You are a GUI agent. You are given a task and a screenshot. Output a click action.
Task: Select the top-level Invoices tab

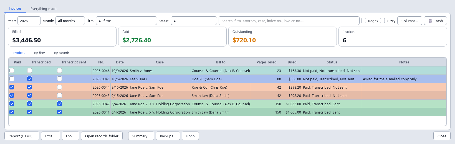pyautogui.click(x=15, y=9)
